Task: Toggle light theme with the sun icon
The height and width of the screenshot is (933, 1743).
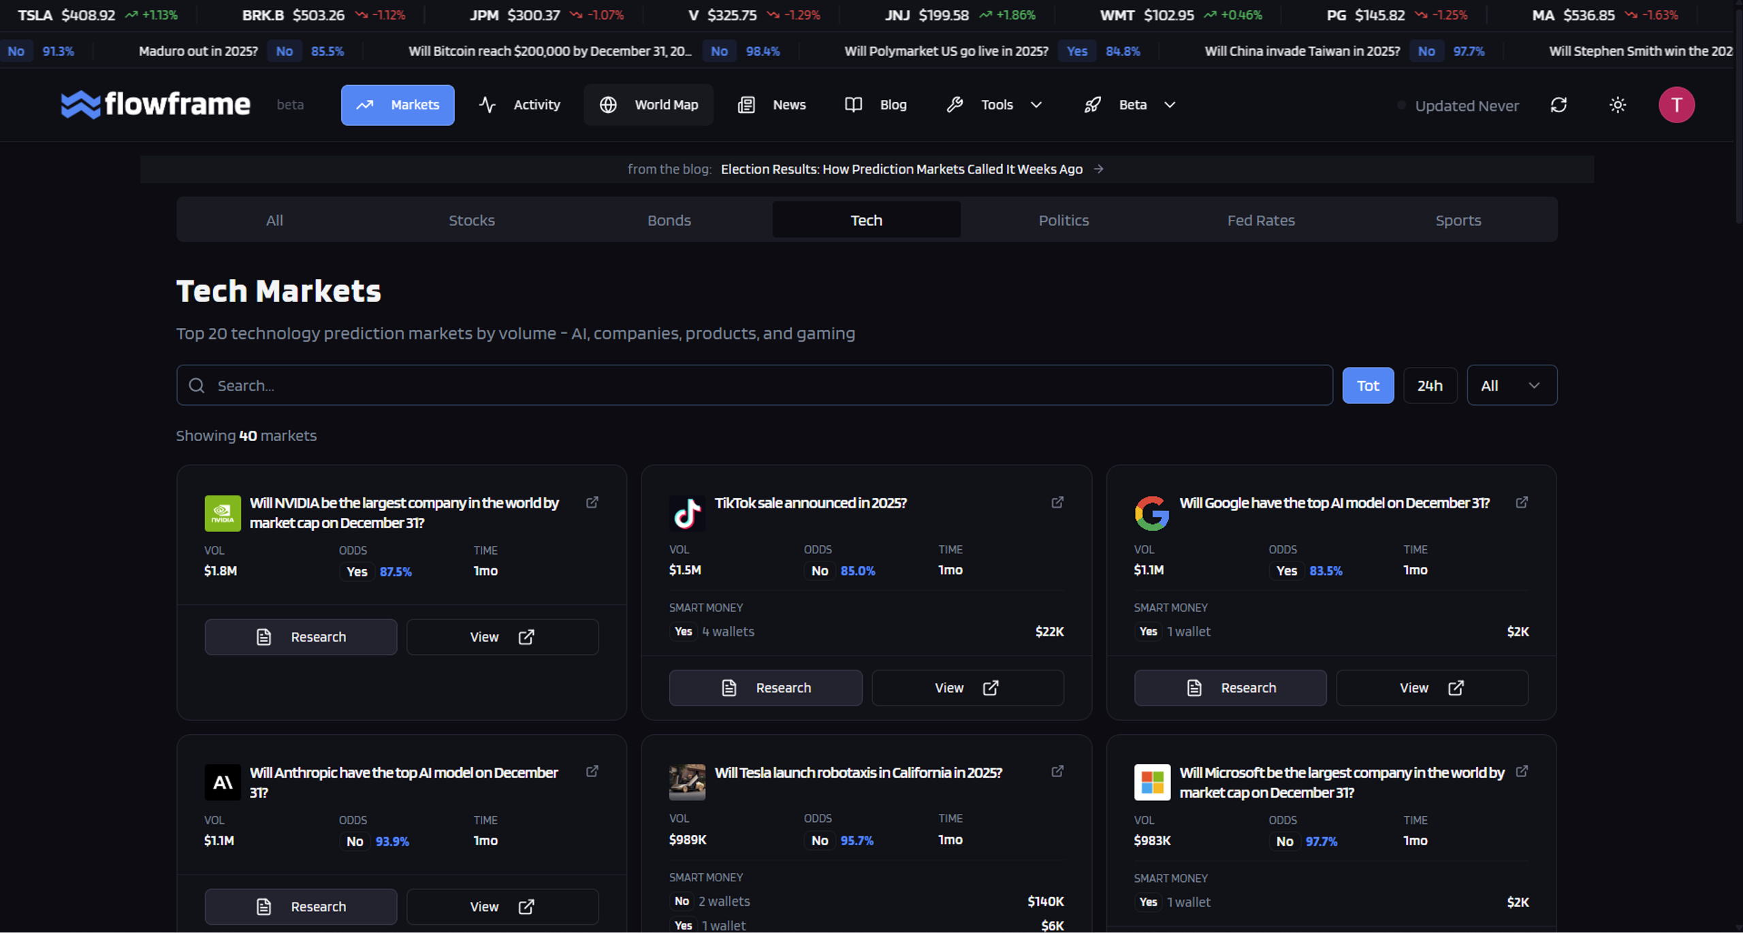Action: (1618, 105)
